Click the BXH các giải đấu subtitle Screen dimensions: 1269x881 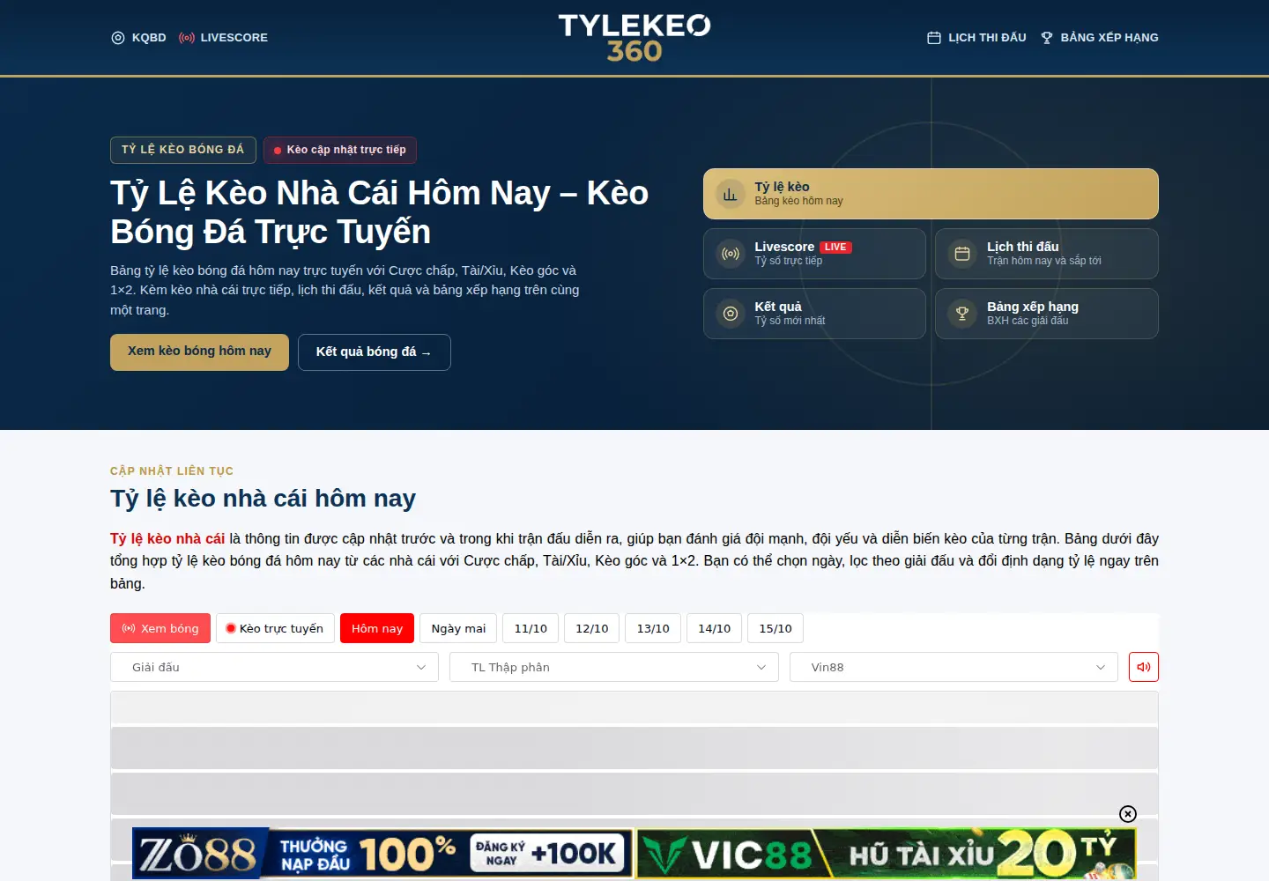(1028, 321)
